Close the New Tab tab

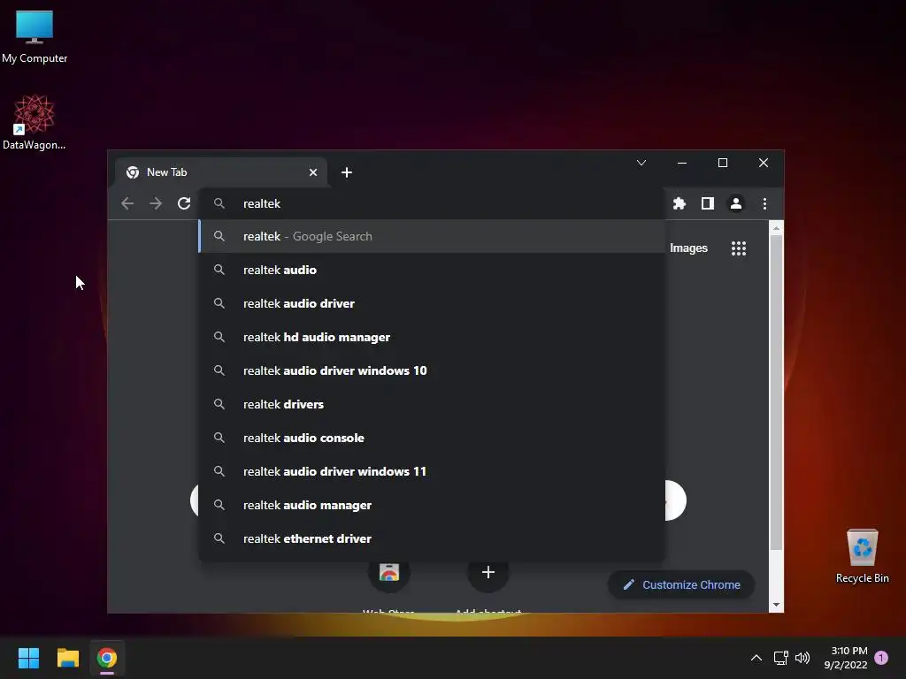coord(312,172)
